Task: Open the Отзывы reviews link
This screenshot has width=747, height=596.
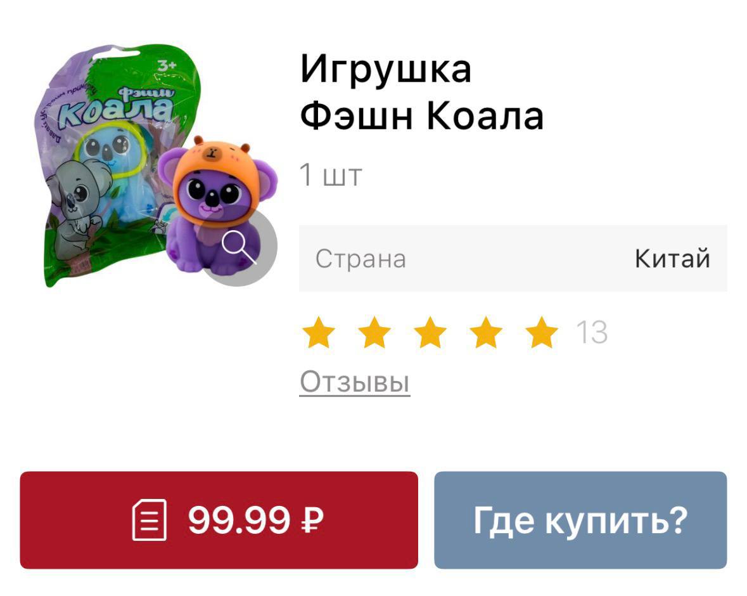Action: [355, 382]
